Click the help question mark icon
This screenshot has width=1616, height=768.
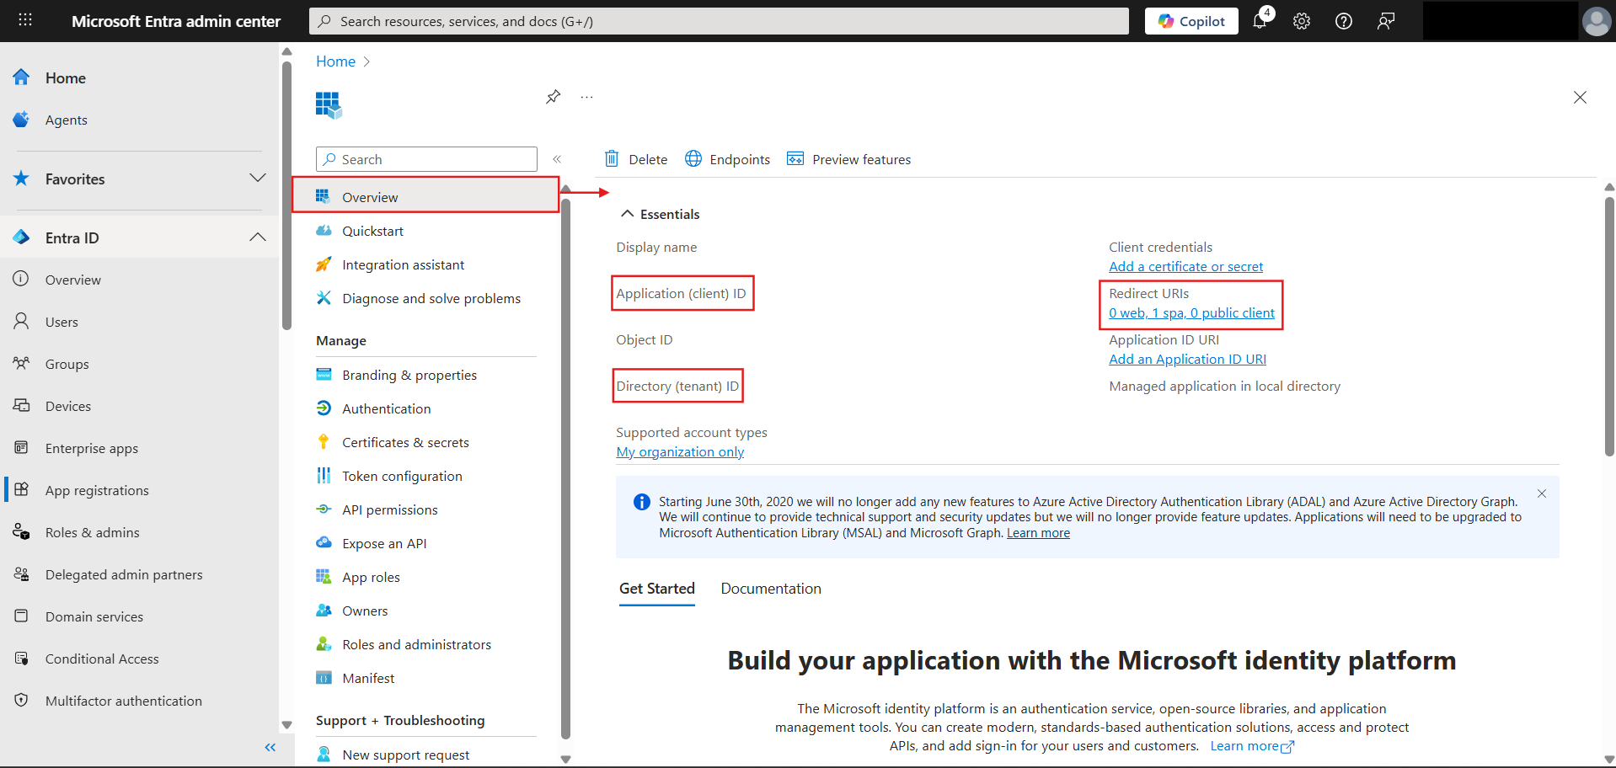[1344, 21]
